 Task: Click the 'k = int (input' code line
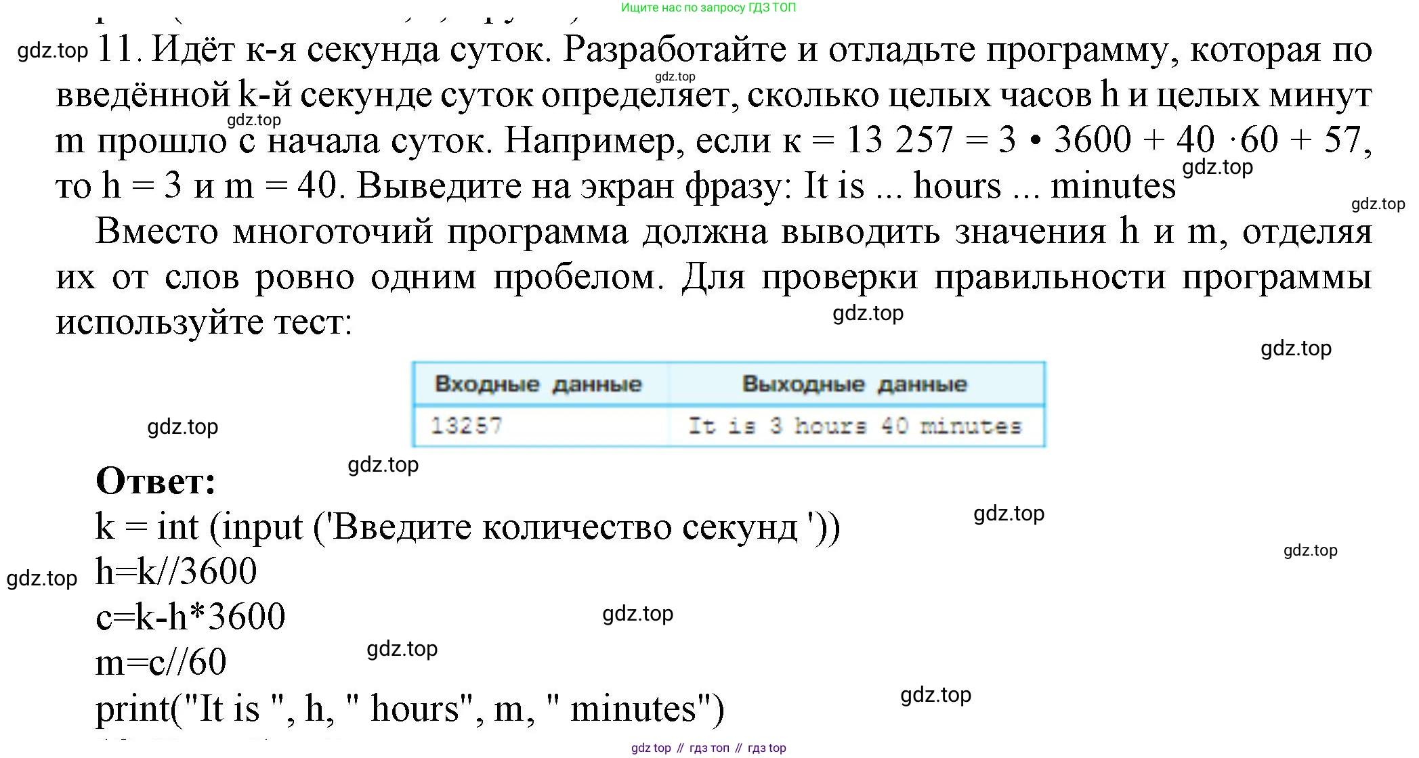(468, 527)
